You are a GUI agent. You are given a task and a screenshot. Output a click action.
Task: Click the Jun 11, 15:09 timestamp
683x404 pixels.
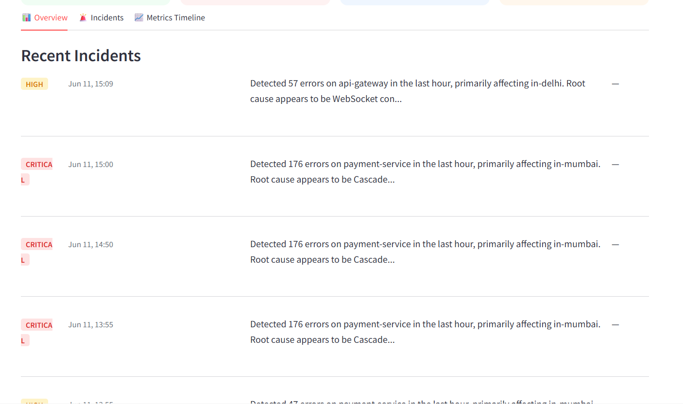click(91, 84)
